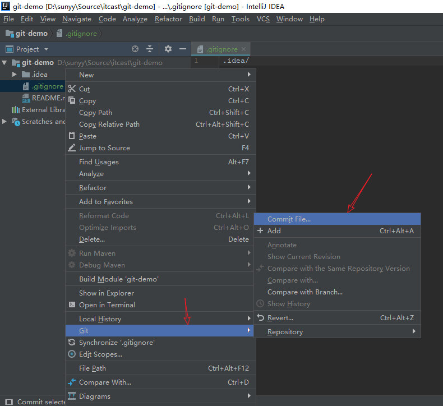The height and width of the screenshot is (406, 443).
Task: Collapse the git-demo project root node
Action: click(x=5, y=63)
